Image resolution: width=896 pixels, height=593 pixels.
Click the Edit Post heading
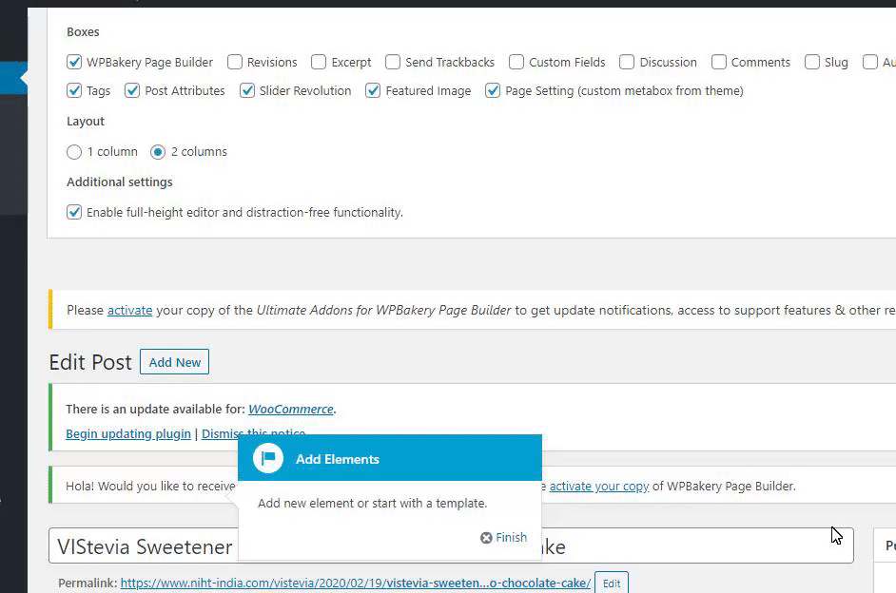(90, 362)
